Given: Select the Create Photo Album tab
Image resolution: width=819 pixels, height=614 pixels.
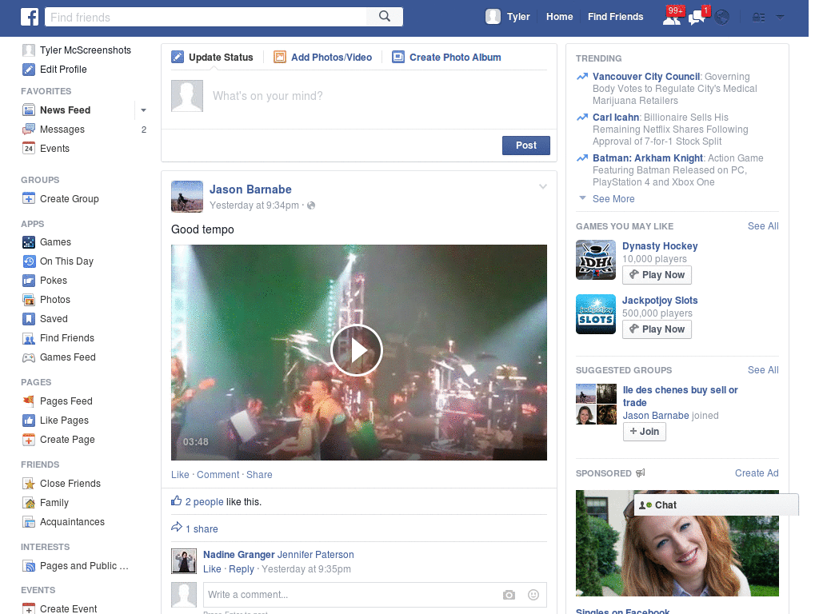Looking at the screenshot, I should [x=446, y=58].
